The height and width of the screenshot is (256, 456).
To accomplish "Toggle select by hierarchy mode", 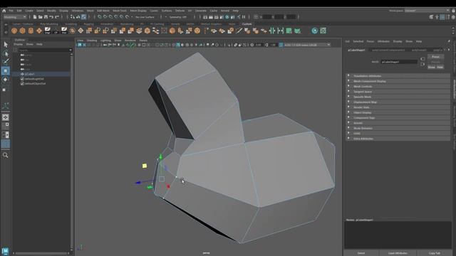I will point(73,17).
